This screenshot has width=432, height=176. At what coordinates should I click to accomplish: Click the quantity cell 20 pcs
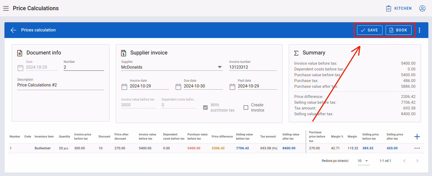pyautogui.click(x=63, y=148)
